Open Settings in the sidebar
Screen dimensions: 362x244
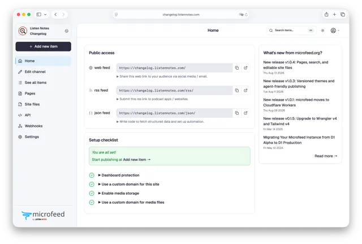click(44, 137)
